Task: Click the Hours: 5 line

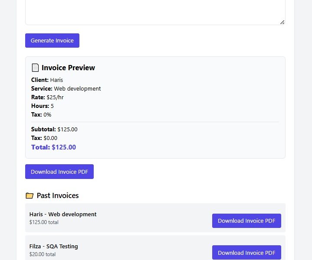Action: pyautogui.click(x=43, y=106)
